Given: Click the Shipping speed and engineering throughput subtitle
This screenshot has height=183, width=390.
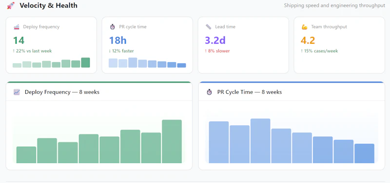Looking at the screenshot, I should pos(334,5).
